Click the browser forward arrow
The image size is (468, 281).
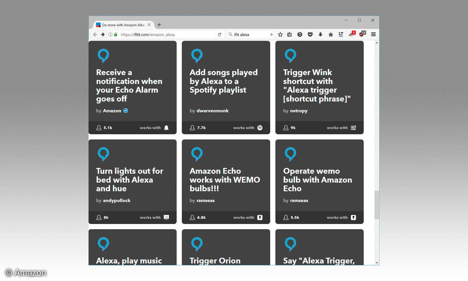pyautogui.click(x=103, y=34)
